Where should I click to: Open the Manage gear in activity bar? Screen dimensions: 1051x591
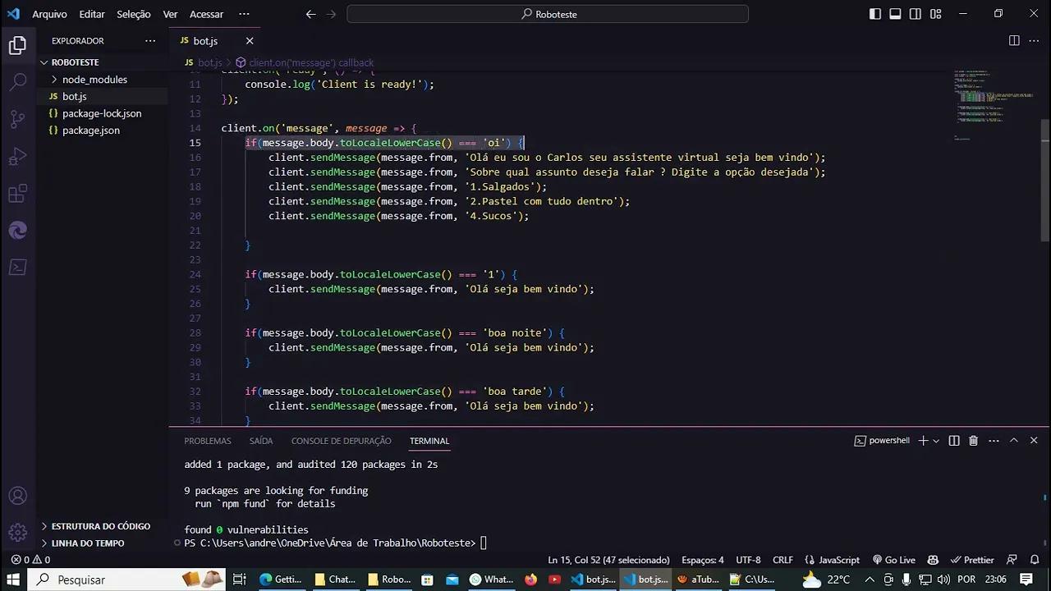pyautogui.click(x=17, y=533)
